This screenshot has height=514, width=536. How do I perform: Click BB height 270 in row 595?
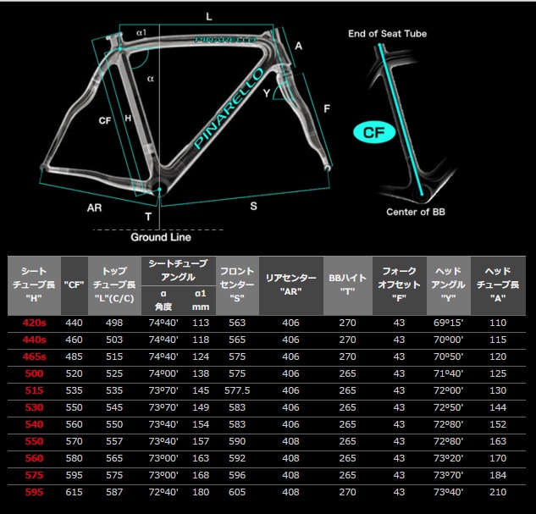tap(348, 492)
